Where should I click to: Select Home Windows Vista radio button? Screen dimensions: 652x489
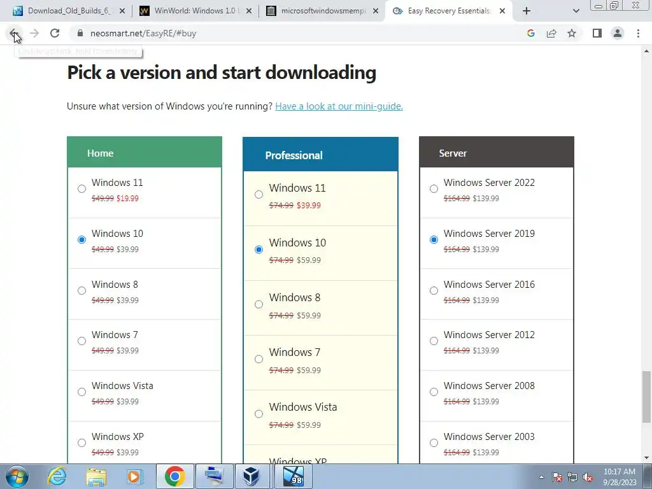click(x=82, y=392)
